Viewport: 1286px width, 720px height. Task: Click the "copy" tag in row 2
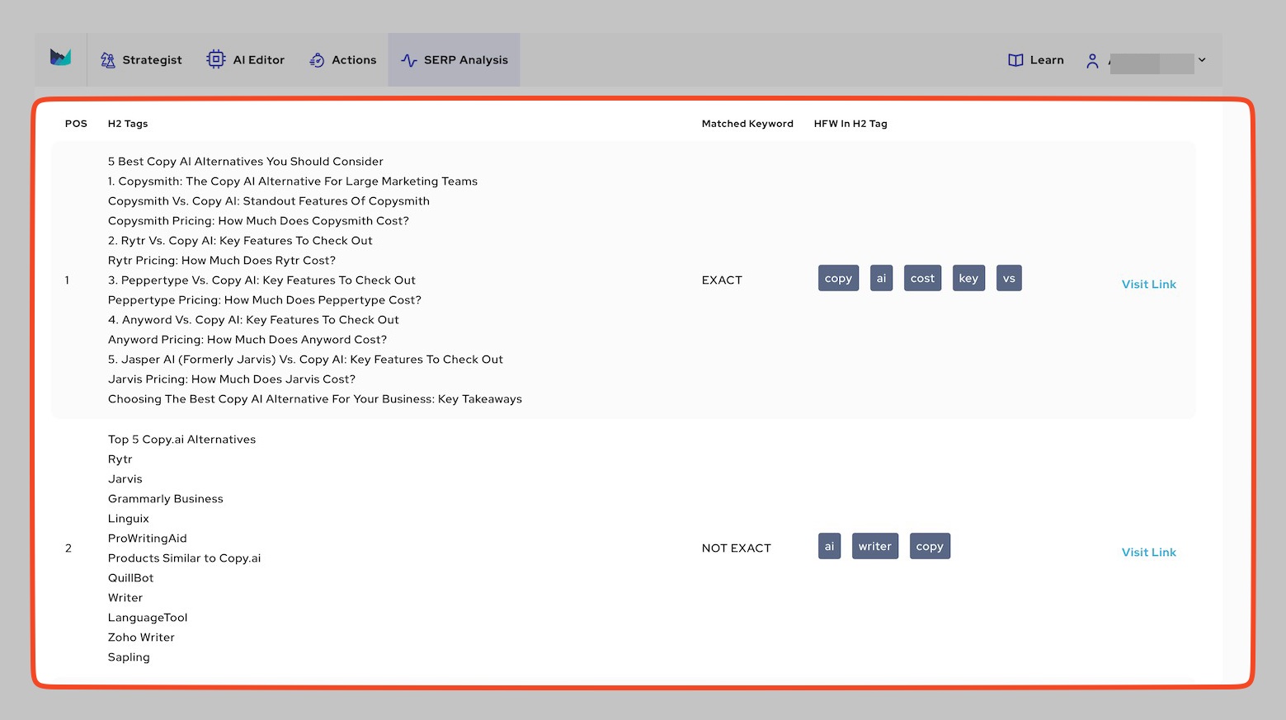tap(930, 547)
